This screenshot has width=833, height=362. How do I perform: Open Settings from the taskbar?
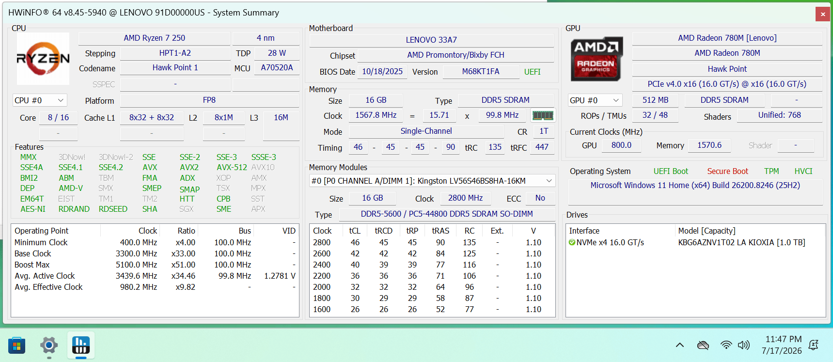[49, 346]
